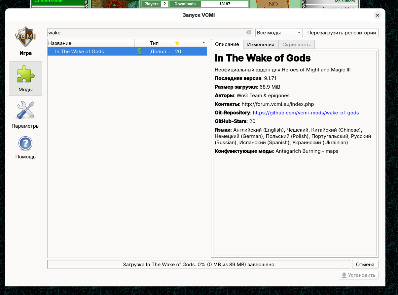Switch to the Изменения tab

(261, 44)
